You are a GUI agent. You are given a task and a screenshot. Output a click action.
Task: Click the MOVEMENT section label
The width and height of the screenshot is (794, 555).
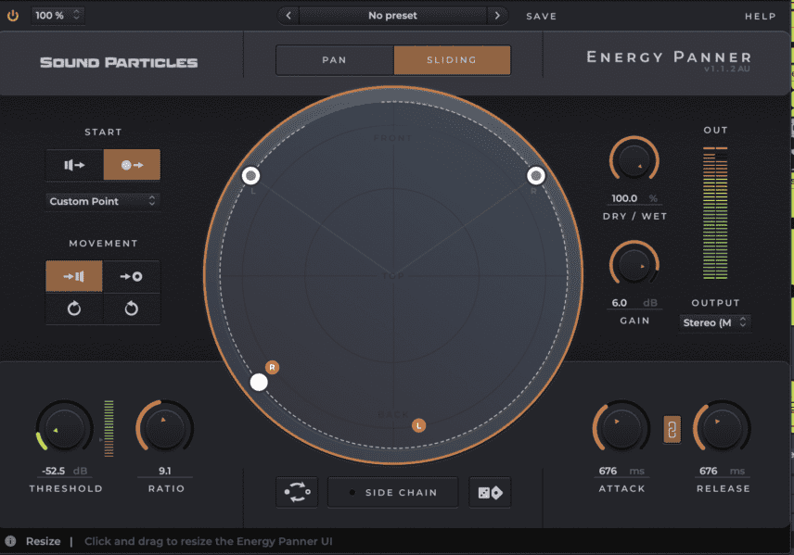[x=103, y=244]
